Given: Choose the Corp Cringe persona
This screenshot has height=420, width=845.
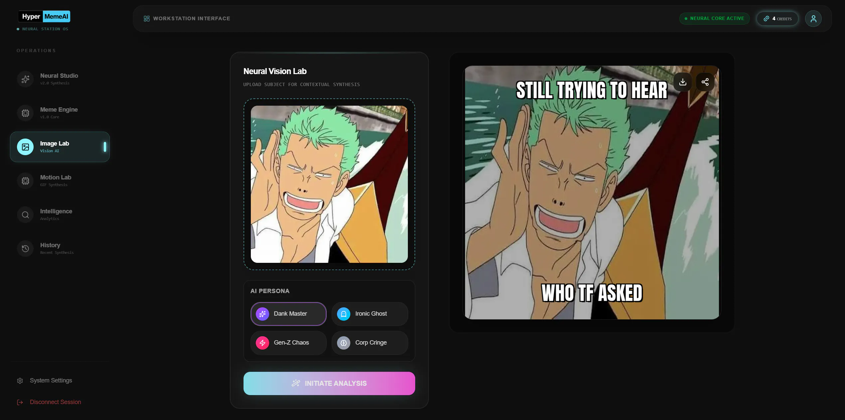Looking at the screenshot, I should [370, 343].
